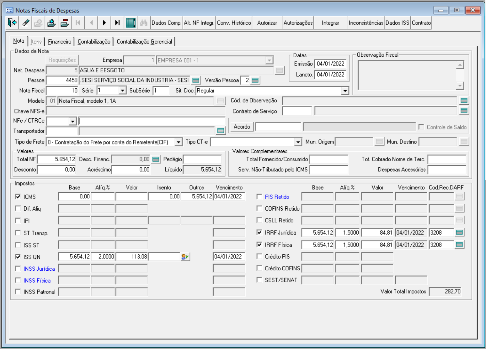
Task: Click the Nat. Despesa lookup icon
Action: 279,70
